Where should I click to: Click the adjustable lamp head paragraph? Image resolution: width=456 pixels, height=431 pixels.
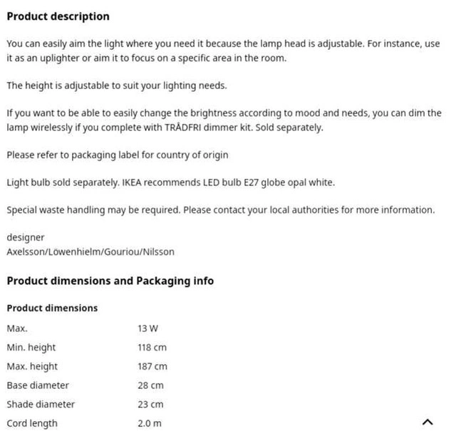223,51
